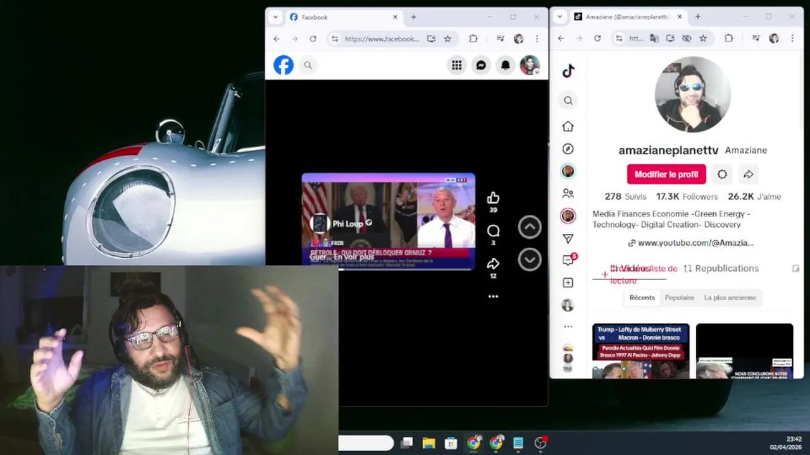Open Facebook notifications bell
The width and height of the screenshot is (810, 455).
(505, 65)
